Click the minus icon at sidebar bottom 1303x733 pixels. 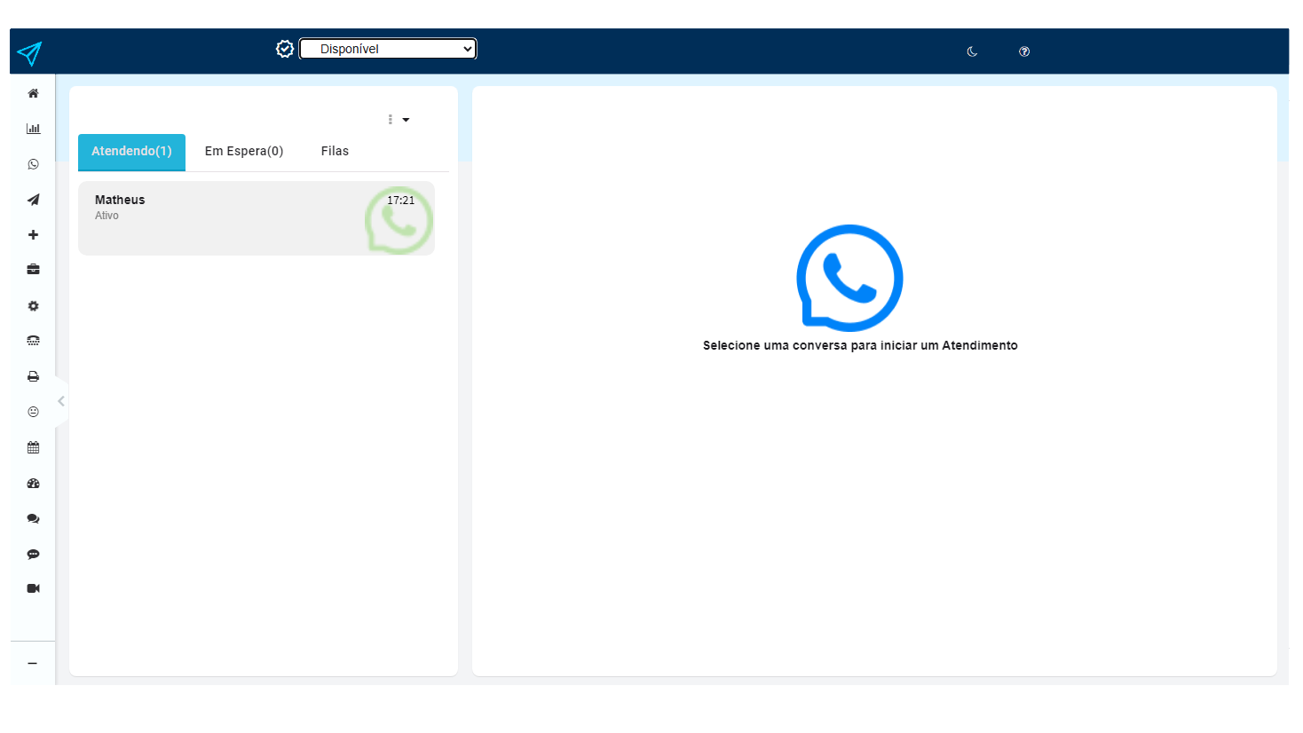pyautogui.click(x=32, y=664)
